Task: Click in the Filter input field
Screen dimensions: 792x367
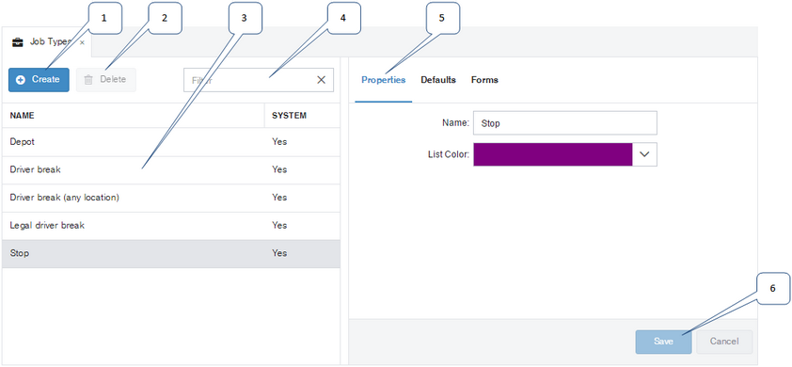Action: (x=250, y=80)
